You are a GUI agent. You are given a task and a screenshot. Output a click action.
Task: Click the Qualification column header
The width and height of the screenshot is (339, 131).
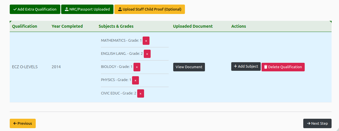click(x=25, y=26)
